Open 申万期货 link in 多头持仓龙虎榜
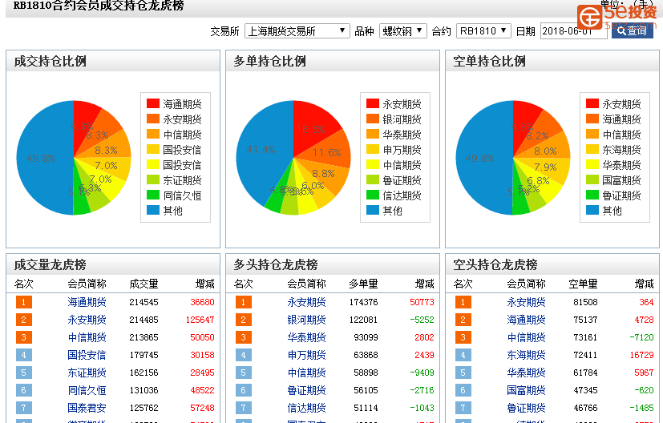The height and width of the screenshot is (423, 663). 306,355
